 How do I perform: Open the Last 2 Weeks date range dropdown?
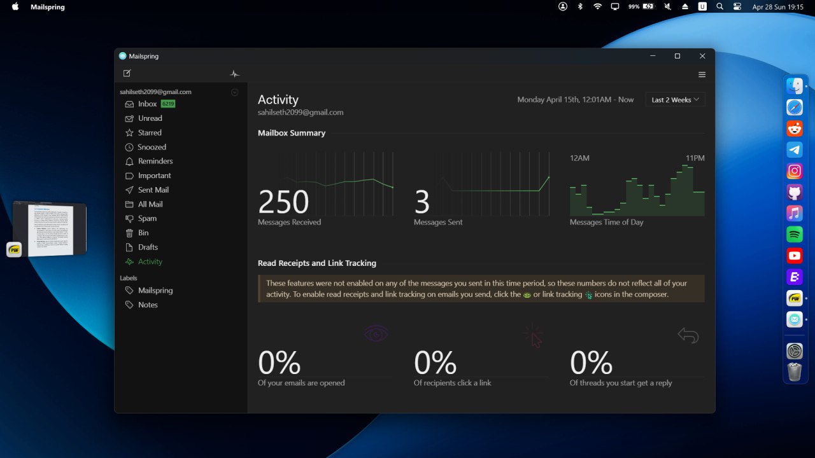point(676,100)
